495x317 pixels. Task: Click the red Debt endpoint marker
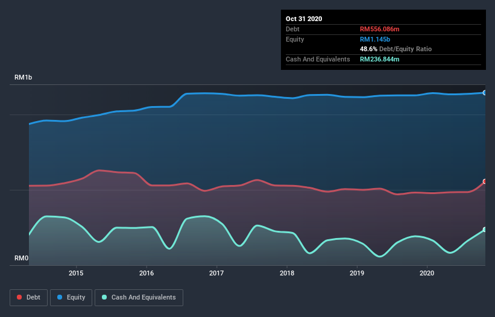click(x=485, y=181)
